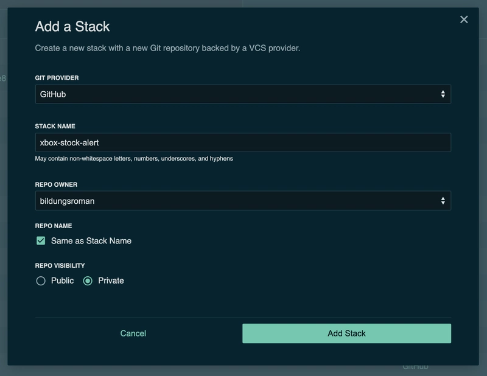Open the Git Provider dropdown showing GitHub
The height and width of the screenshot is (376, 487).
click(x=242, y=94)
